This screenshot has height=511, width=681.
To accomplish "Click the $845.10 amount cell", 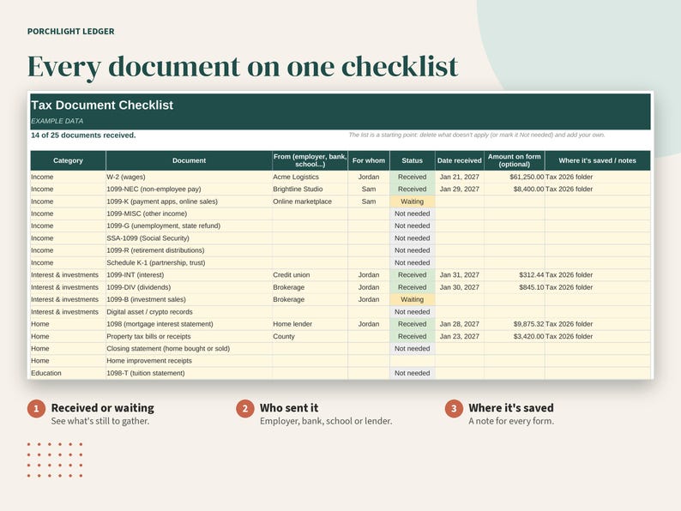I will pyautogui.click(x=515, y=287).
